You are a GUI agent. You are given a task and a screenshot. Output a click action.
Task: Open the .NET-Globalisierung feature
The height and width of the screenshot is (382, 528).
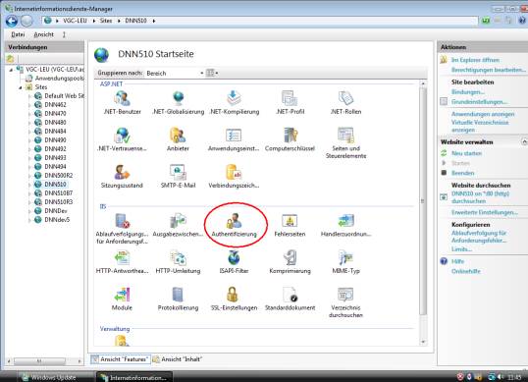(x=179, y=103)
